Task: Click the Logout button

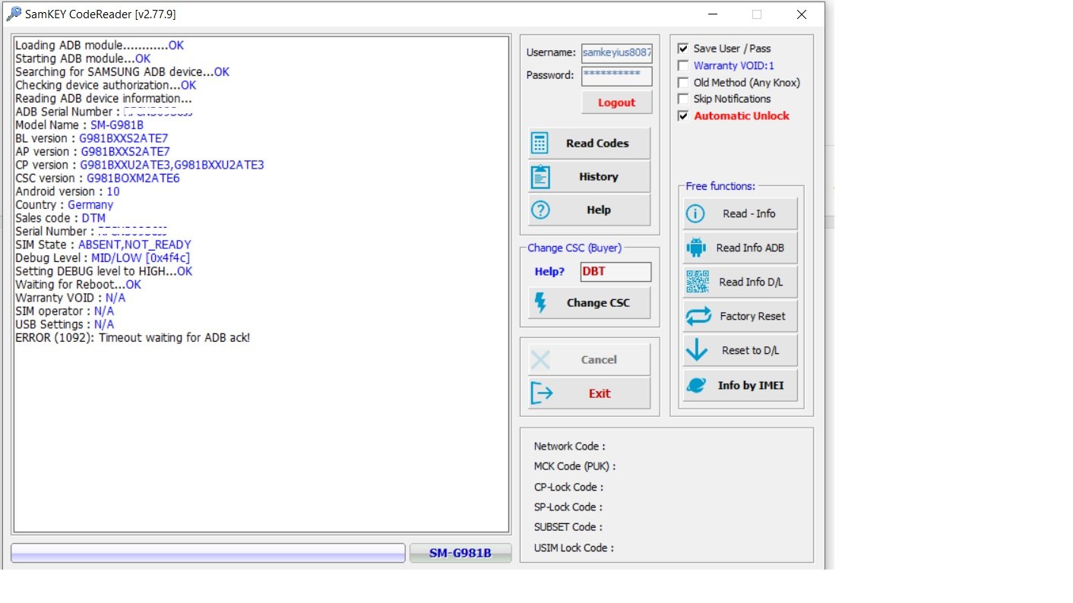Action: pos(616,103)
